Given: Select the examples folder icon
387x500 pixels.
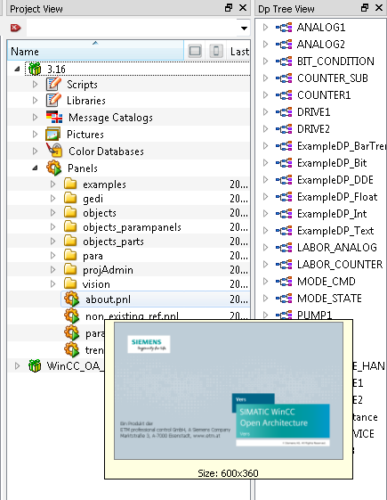Looking at the screenshot, I should click(x=70, y=184).
